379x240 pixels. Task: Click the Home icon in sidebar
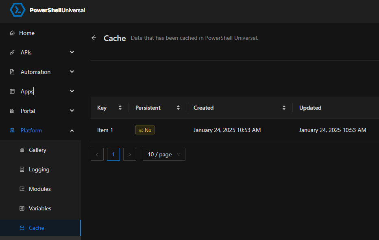click(x=12, y=33)
